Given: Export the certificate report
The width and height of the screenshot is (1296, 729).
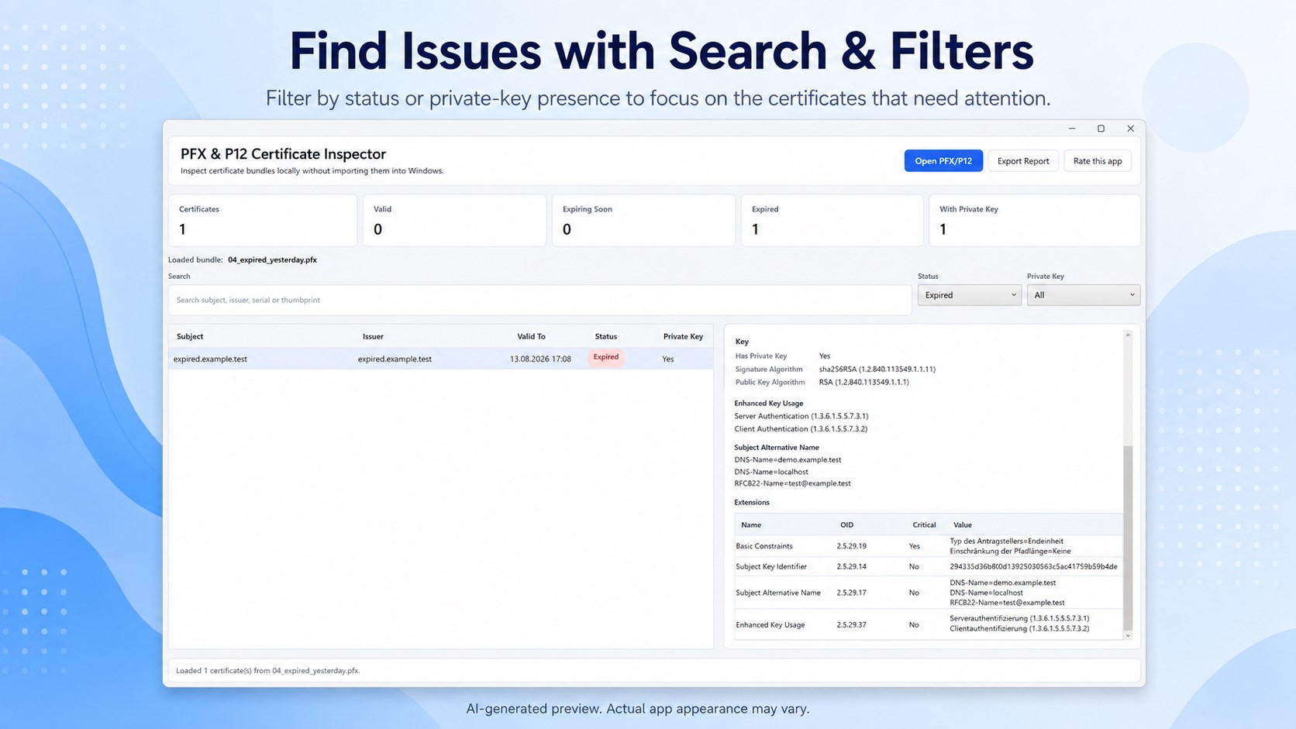Looking at the screenshot, I should click(1022, 160).
